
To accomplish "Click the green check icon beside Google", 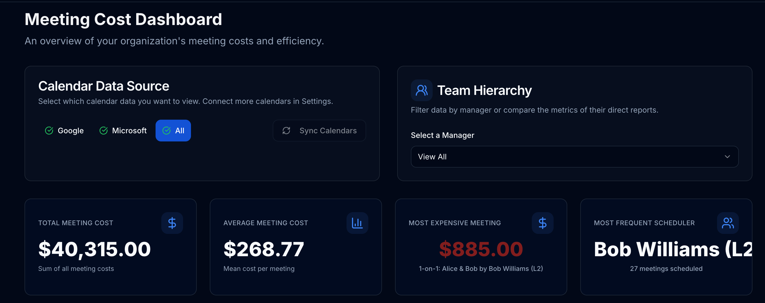I will pyautogui.click(x=49, y=131).
